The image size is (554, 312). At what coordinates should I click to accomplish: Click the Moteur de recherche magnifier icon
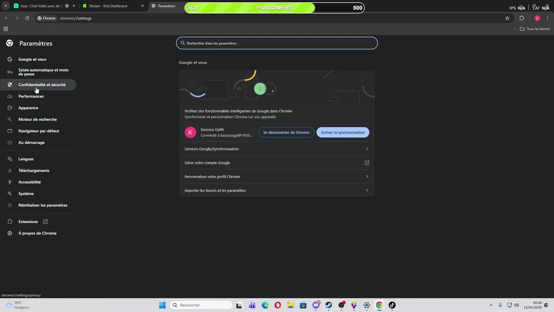(10, 120)
